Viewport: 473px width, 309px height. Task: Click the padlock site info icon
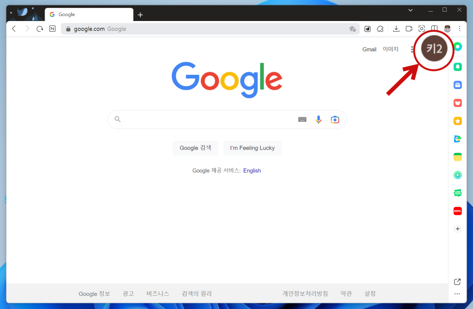point(68,29)
